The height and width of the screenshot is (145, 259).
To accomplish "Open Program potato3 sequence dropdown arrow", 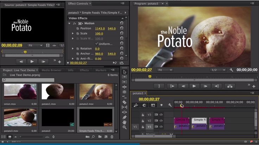I will pyautogui.click(x=162, y=4).
